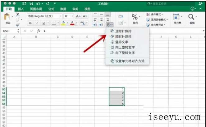
Task: Switch to the 公式 tab
Action: point(51,9)
